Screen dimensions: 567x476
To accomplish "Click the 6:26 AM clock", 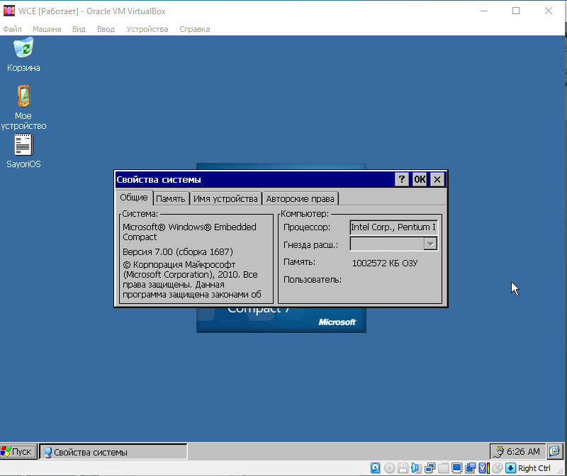I will point(523,451).
